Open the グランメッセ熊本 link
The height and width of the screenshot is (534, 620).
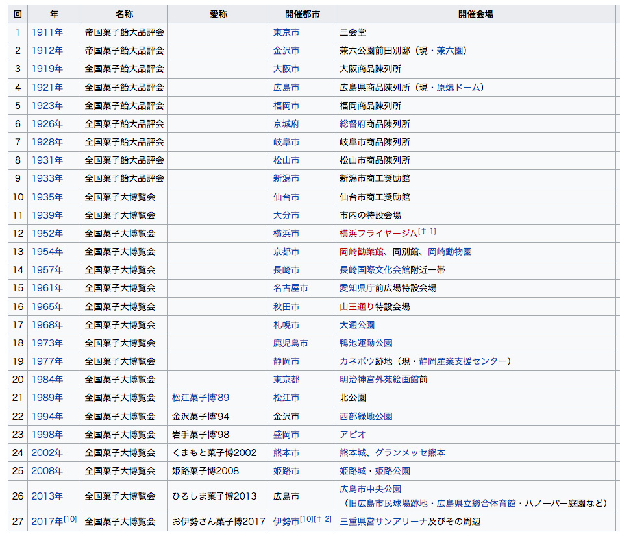(410, 452)
